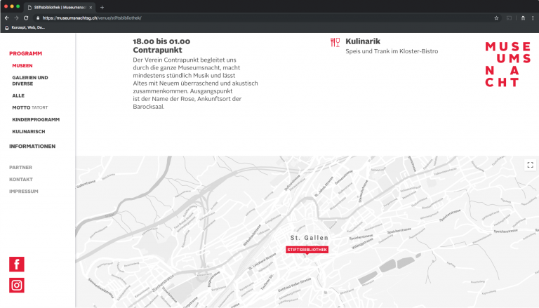Viewport: 539px width, 308px height.
Task: Open the incognito profile icon
Action: coord(523,18)
